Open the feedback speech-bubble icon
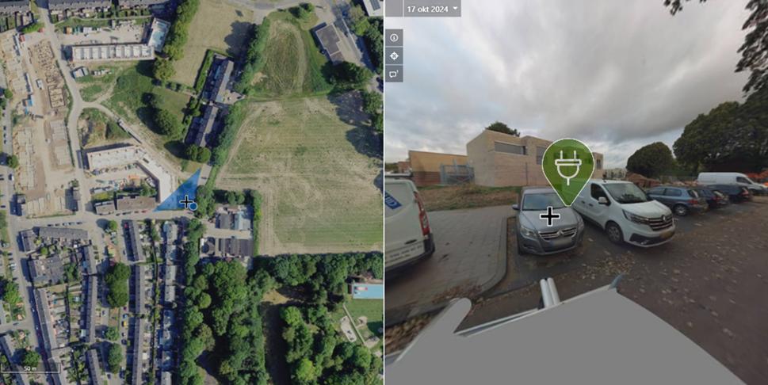 tap(394, 74)
